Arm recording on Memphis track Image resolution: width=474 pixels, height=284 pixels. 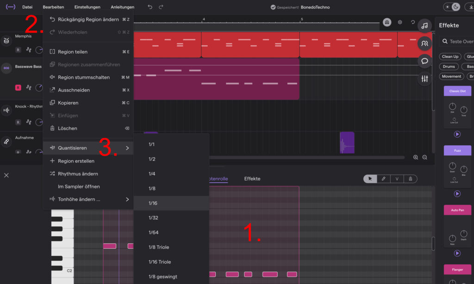(x=18, y=50)
